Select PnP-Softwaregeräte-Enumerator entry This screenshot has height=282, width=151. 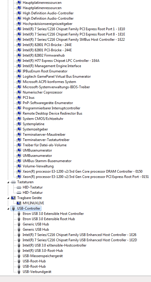(x=48, y=103)
